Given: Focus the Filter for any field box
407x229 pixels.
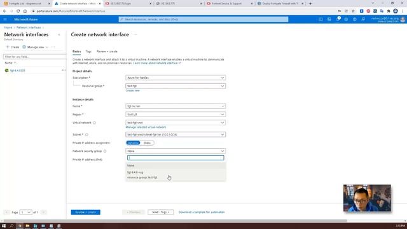Looking at the screenshot, I should pos(34,57).
